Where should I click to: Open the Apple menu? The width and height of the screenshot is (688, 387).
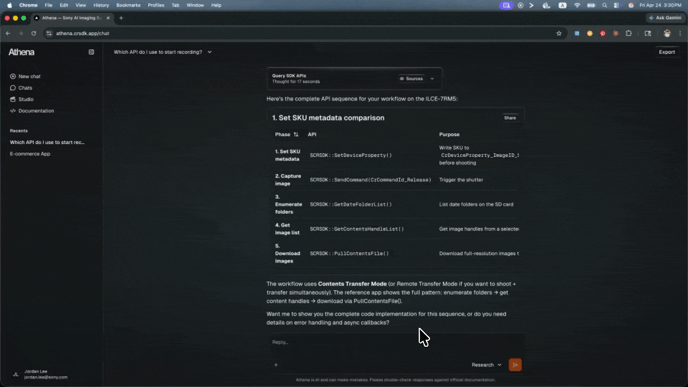click(x=9, y=5)
